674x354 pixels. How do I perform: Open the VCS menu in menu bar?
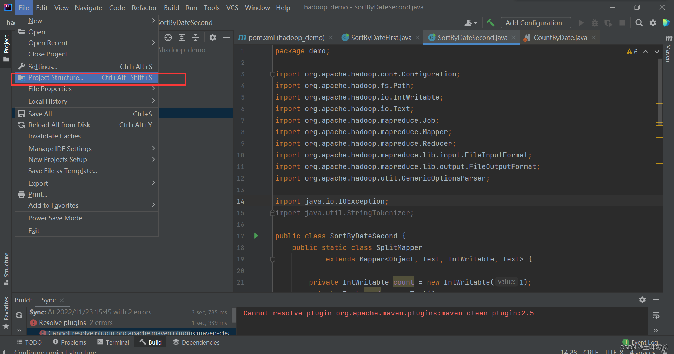232,8
